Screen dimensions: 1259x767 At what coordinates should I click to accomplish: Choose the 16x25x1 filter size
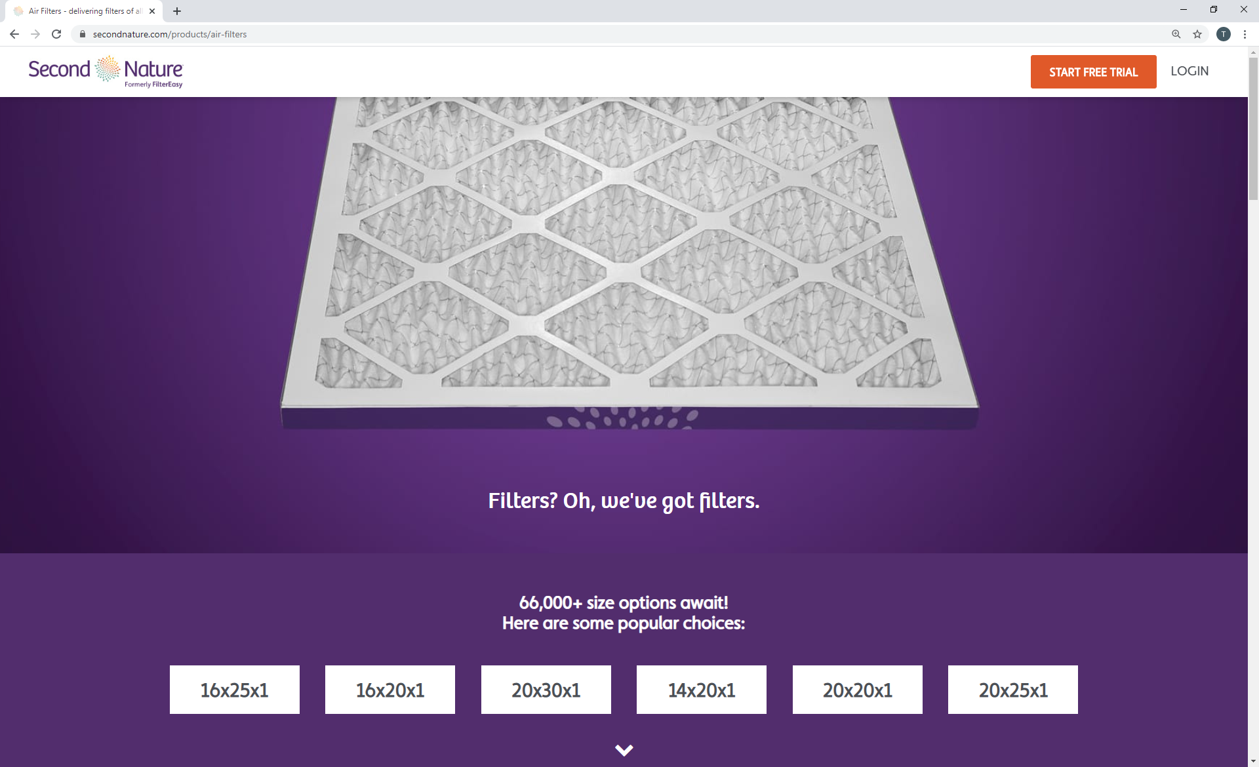tap(234, 690)
